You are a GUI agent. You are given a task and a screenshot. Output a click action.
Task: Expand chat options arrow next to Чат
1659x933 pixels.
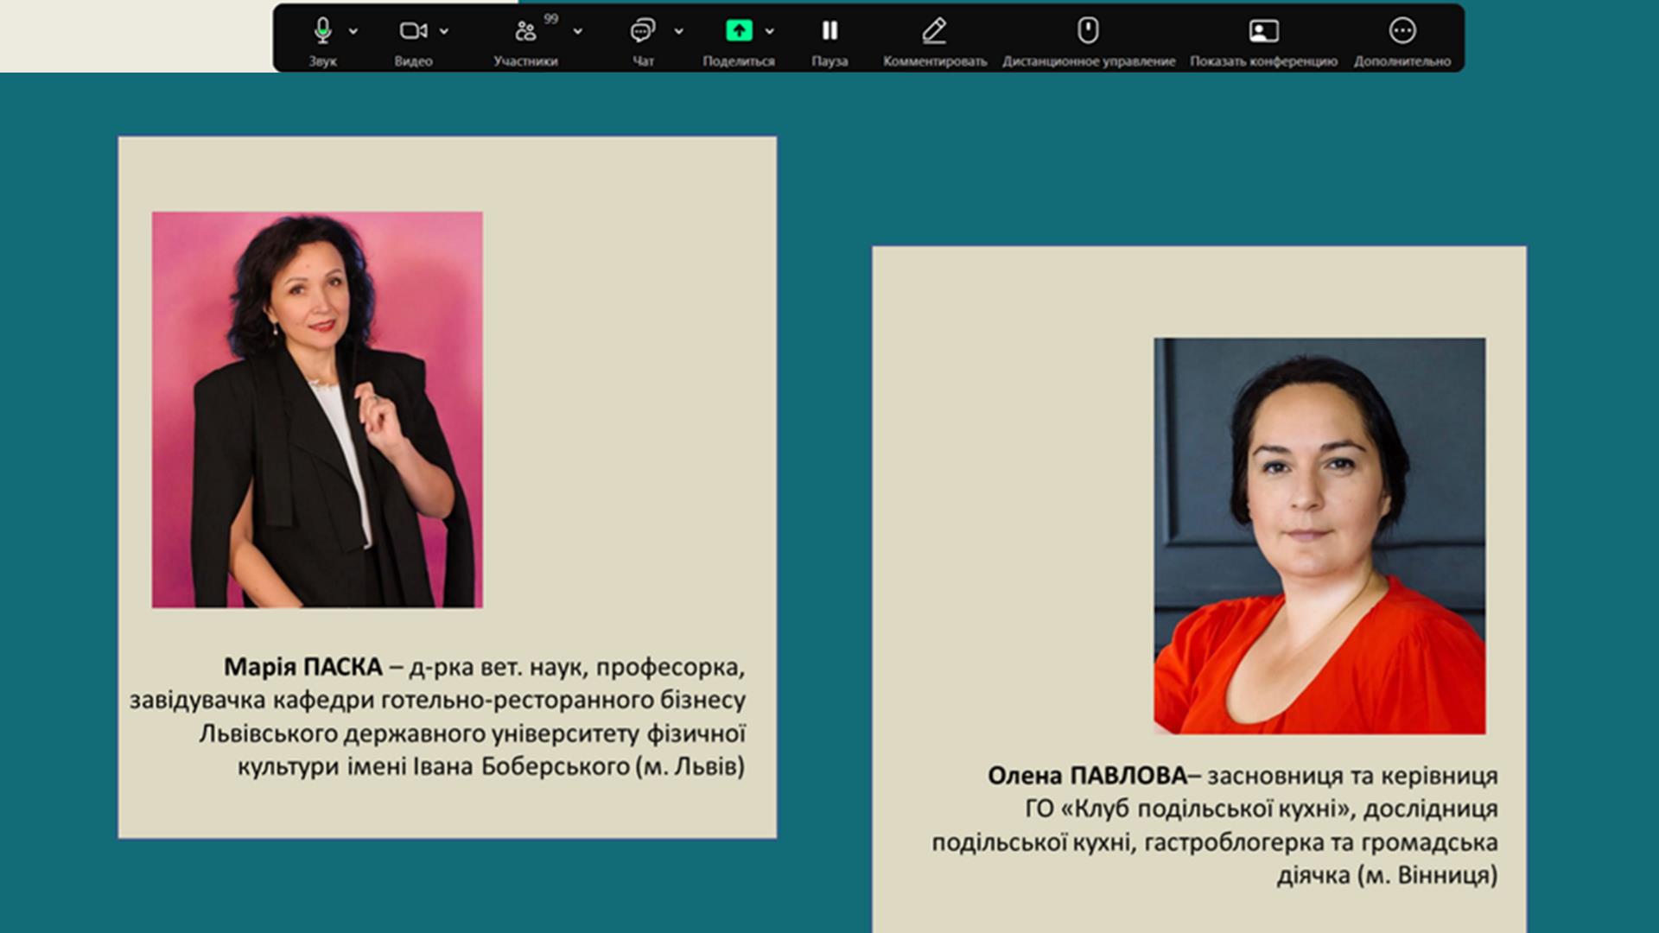(679, 31)
